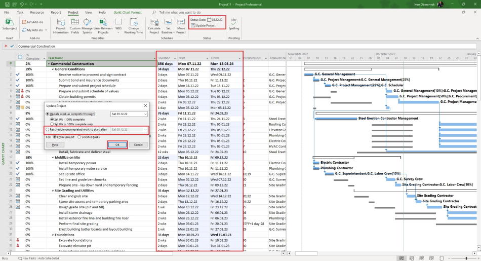Image resolution: width=481 pixels, height=261 pixels.
Task: Open Project Information dialog
Action: tap(60, 26)
